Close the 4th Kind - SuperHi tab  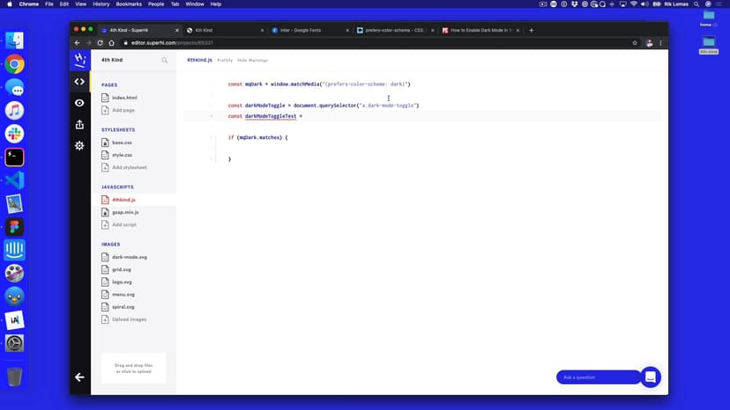177,30
